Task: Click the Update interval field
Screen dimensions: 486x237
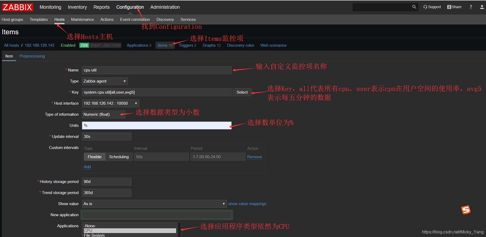Action: 107,137
